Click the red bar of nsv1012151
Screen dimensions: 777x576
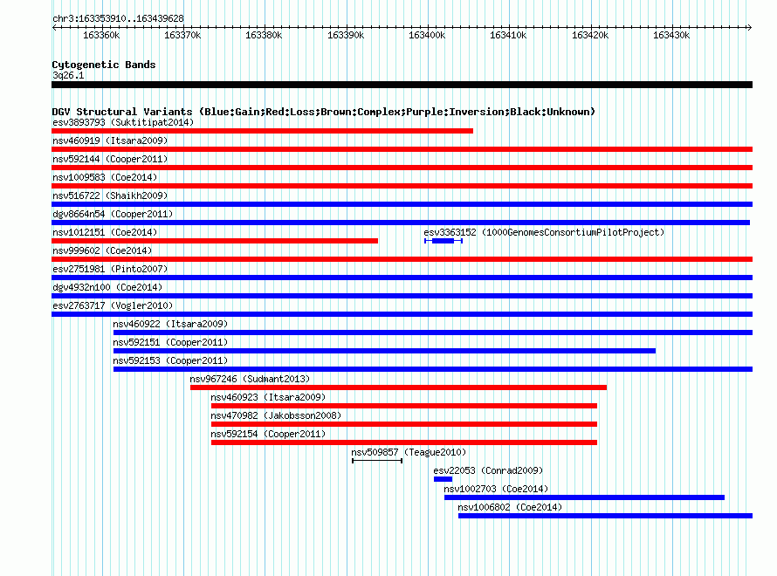coord(215,241)
